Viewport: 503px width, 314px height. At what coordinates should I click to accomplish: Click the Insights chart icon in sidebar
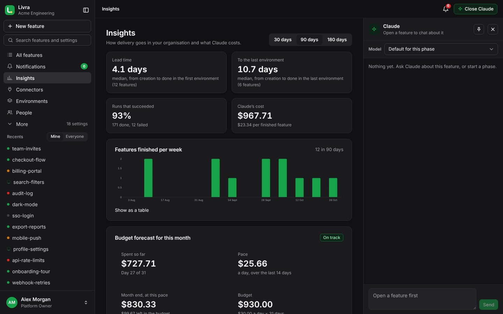point(10,78)
